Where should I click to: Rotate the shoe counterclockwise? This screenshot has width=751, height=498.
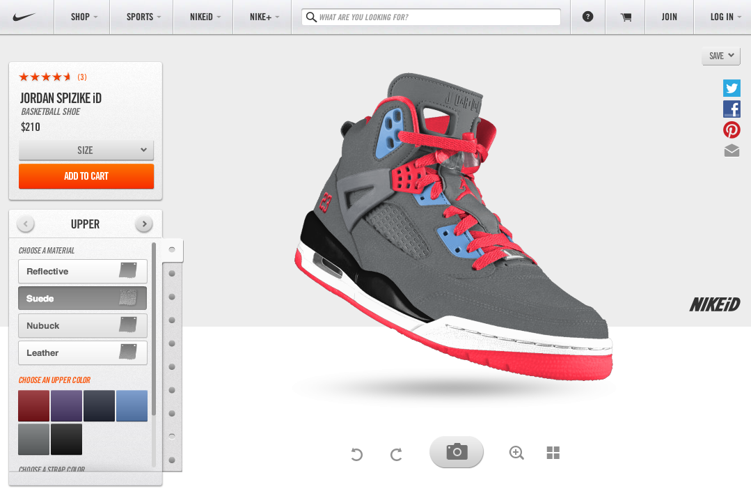(x=356, y=453)
